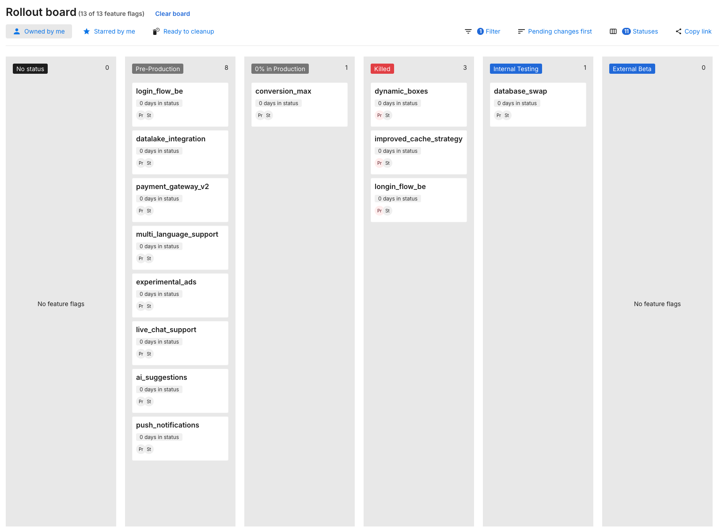721x530 pixels.
Task: Click the red Pr badge on dynamic_boxes
Action: (379, 115)
